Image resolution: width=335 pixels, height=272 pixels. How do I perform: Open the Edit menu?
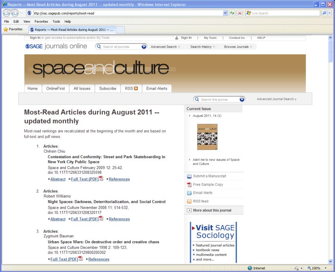16,21
